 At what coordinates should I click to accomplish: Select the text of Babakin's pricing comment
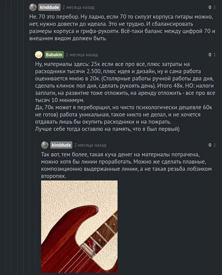121,95
